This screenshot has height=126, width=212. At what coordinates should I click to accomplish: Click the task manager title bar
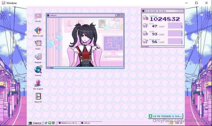(162, 11)
